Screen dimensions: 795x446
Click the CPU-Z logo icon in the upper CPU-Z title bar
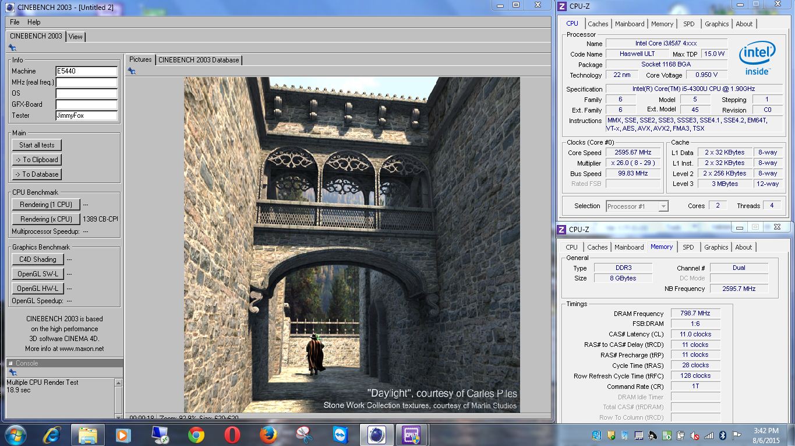coord(562,6)
